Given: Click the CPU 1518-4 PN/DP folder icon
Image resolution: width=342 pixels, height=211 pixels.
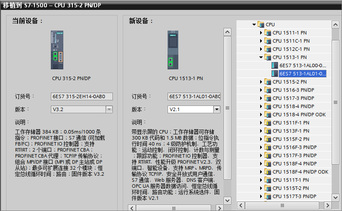Looking at the screenshot, I should click(267, 106).
